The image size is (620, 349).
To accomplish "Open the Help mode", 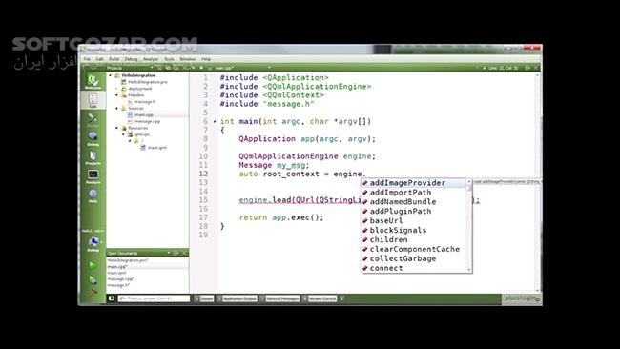I will [x=93, y=195].
